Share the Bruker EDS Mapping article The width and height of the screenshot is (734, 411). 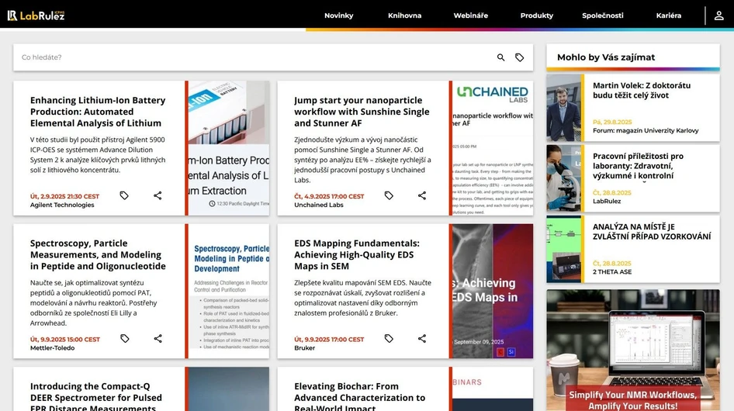tap(422, 339)
